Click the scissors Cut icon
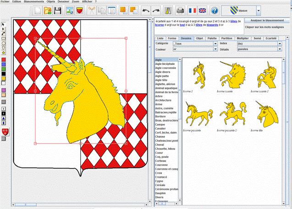 tap(91, 10)
